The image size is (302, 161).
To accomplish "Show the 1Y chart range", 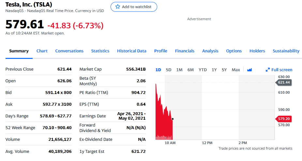I will (x=214, y=70).
